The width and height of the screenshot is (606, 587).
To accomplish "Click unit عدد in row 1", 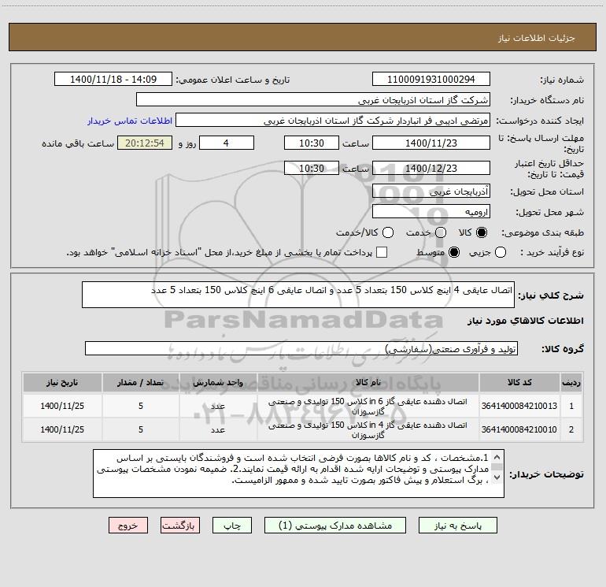I will click(218, 407).
